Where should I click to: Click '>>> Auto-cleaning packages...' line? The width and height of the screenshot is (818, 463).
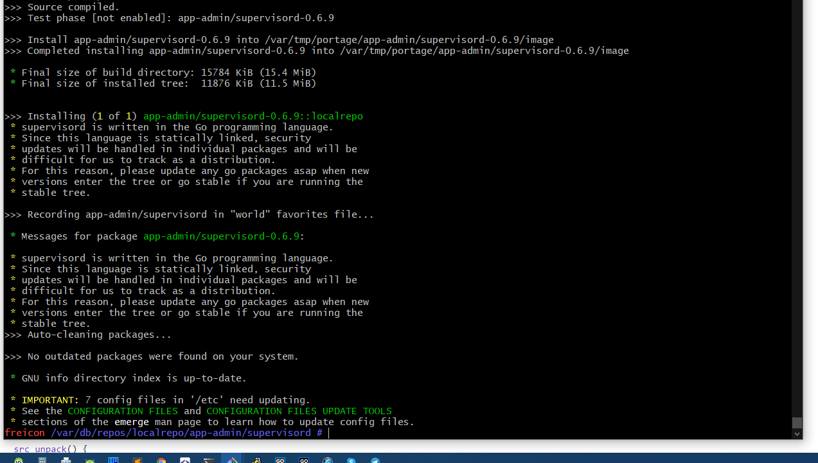click(x=88, y=335)
